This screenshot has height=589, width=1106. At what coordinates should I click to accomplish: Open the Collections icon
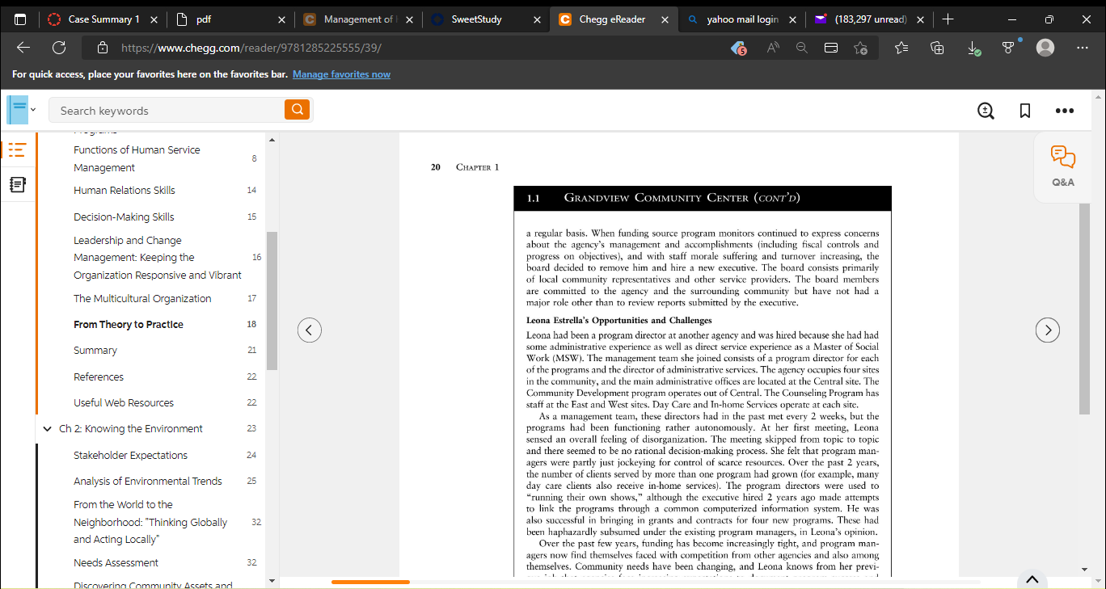(x=937, y=48)
